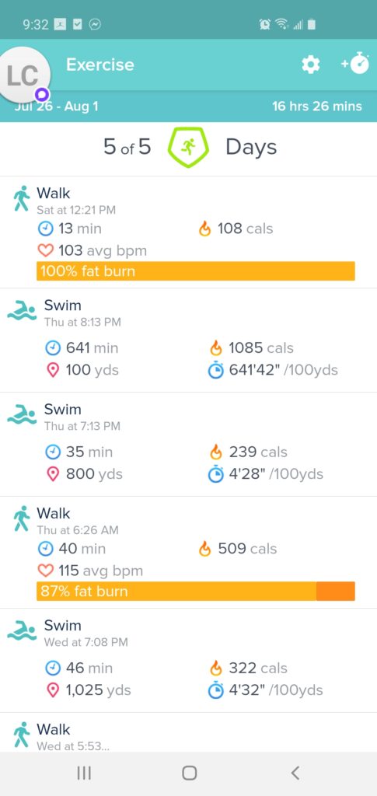Tap the green running goal badge
This screenshot has width=377, height=796.
[x=188, y=147]
